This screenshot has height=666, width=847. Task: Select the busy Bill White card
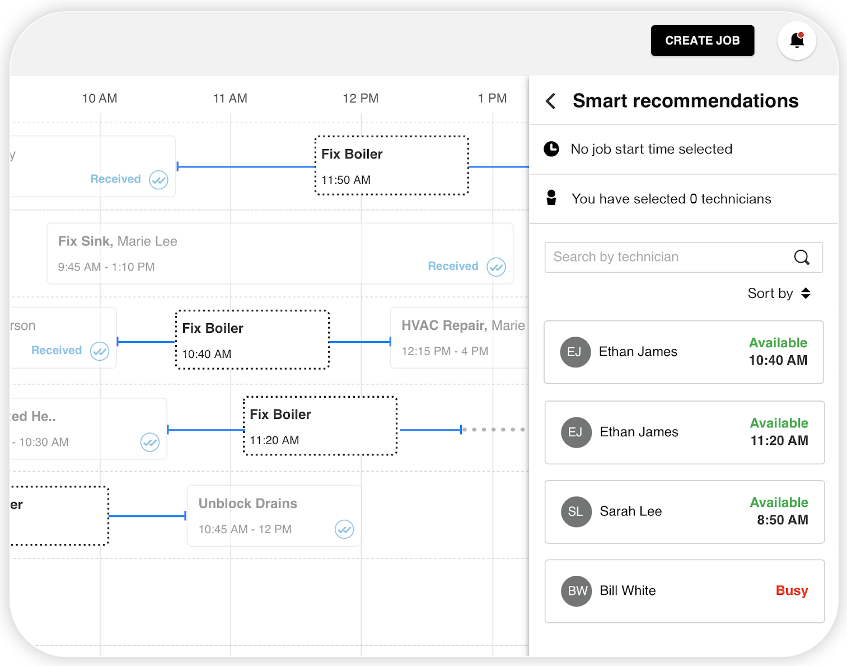coord(684,591)
